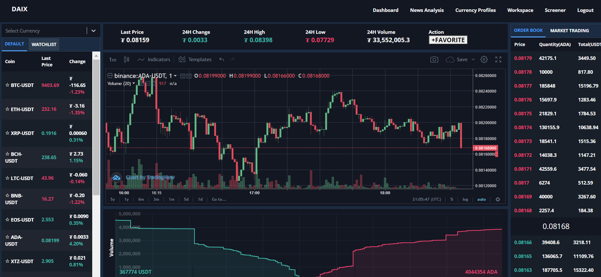The height and width of the screenshot is (277, 601).
Task: Click the TradingView logo icon on chart
Action: pos(116,177)
